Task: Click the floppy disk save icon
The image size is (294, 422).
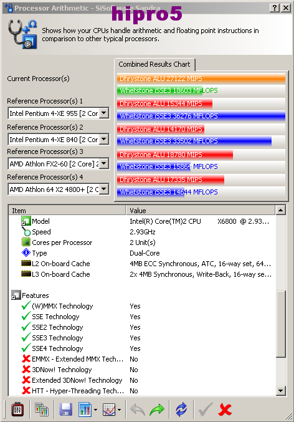Action: coord(65,410)
